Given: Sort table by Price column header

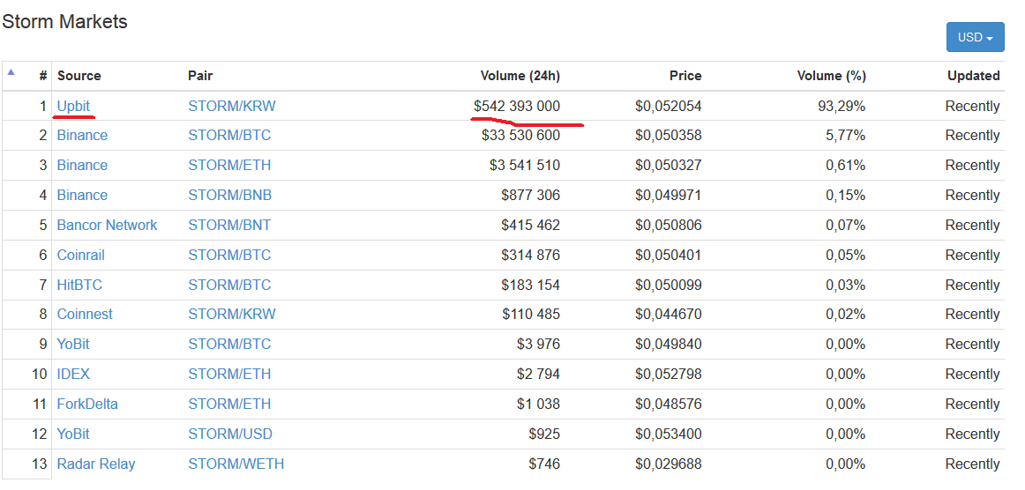Looking at the screenshot, I should [x=685, y=76].
